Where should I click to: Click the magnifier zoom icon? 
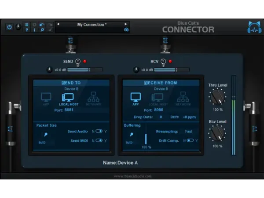(x=42, y=30)
